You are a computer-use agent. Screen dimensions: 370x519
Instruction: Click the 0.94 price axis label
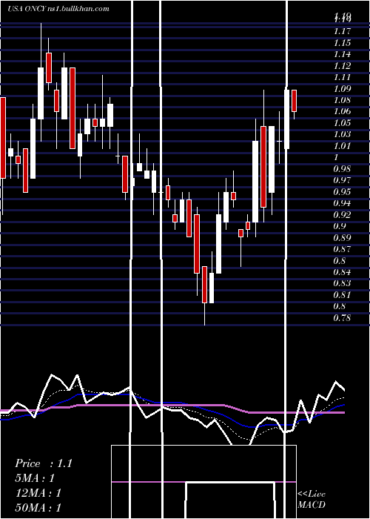(x=342, y=203)
